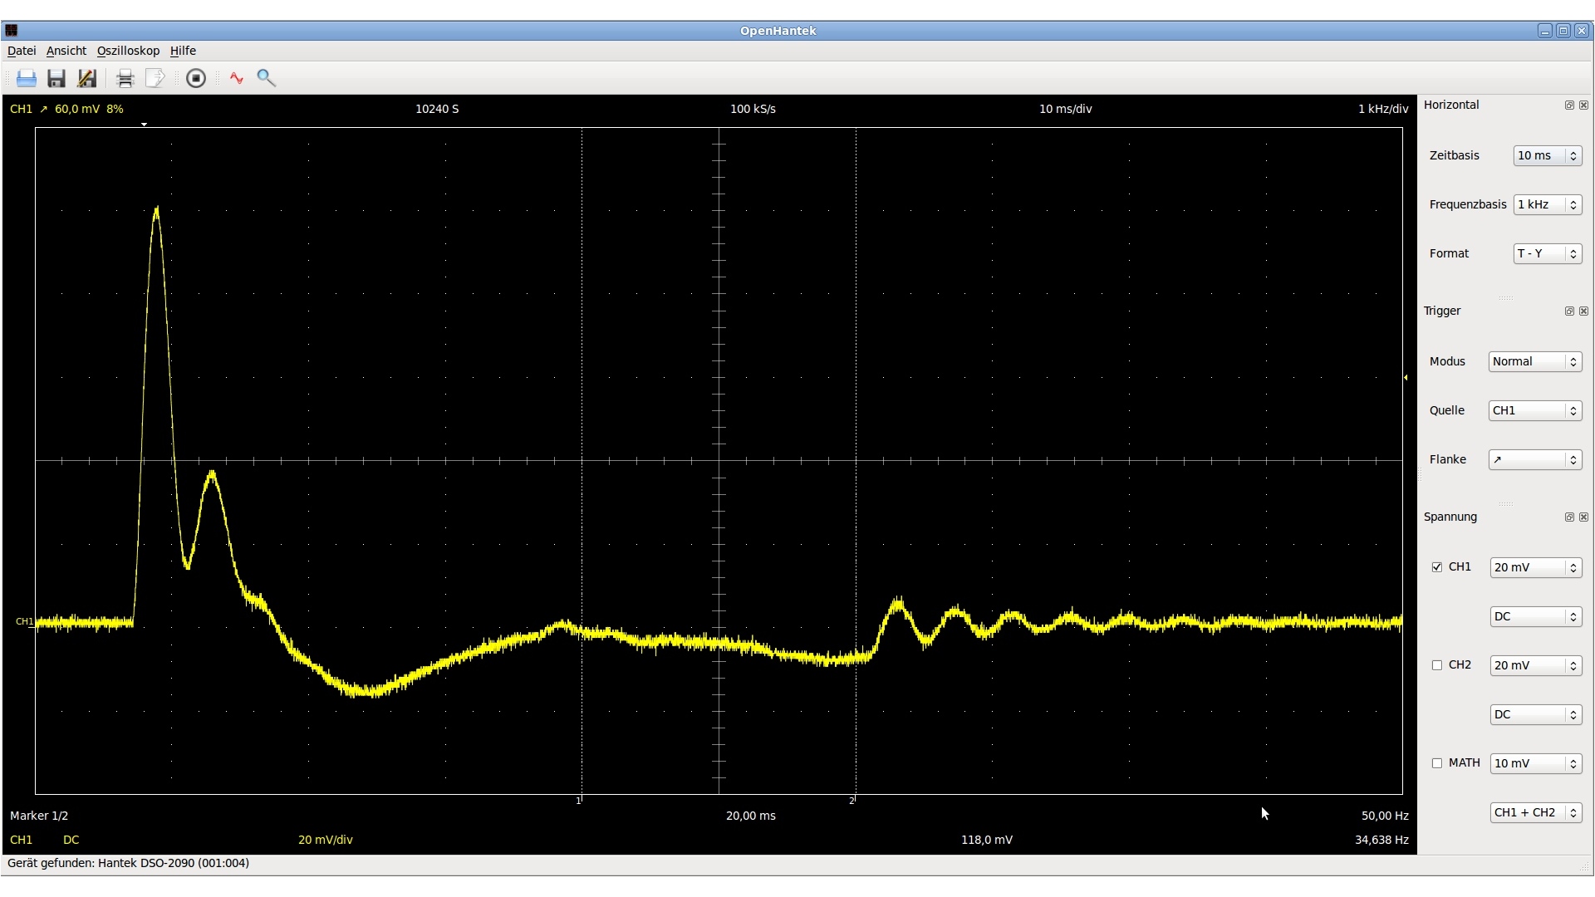Open the Format T - Y dropdown
Screen dimensions: 1595x897
(1547, 253)
